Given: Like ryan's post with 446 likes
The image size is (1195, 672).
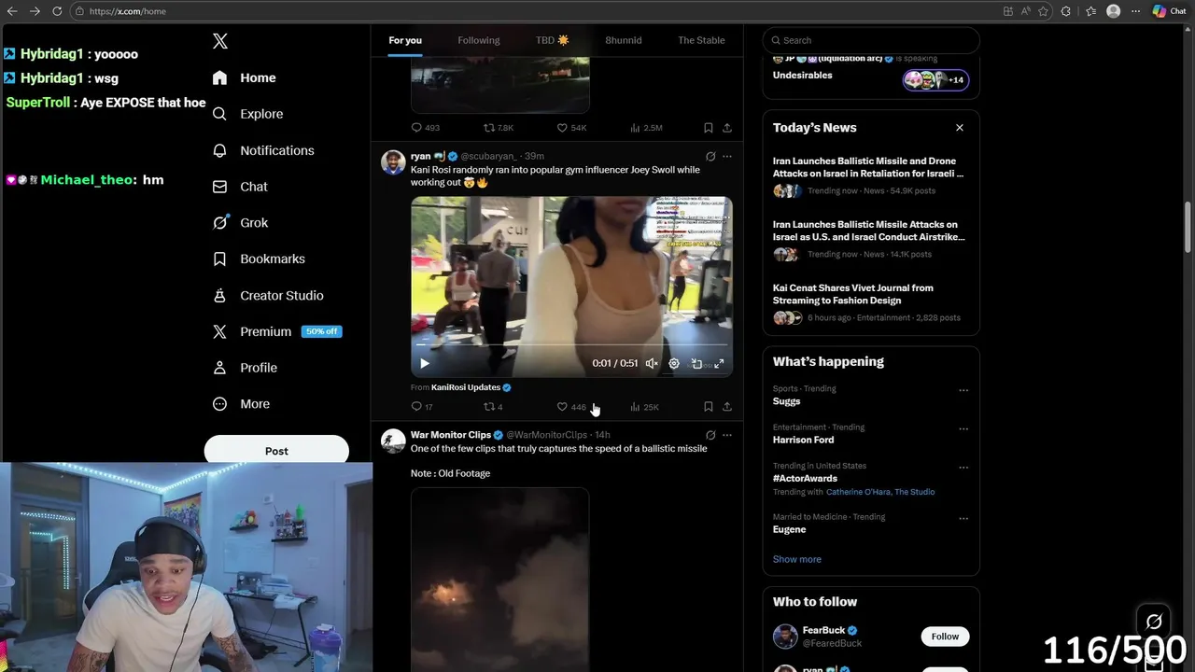Looking at the screenshot, I should [571, 407].
